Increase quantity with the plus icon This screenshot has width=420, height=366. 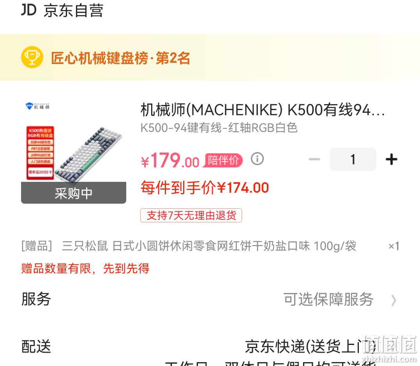(392, 159)
